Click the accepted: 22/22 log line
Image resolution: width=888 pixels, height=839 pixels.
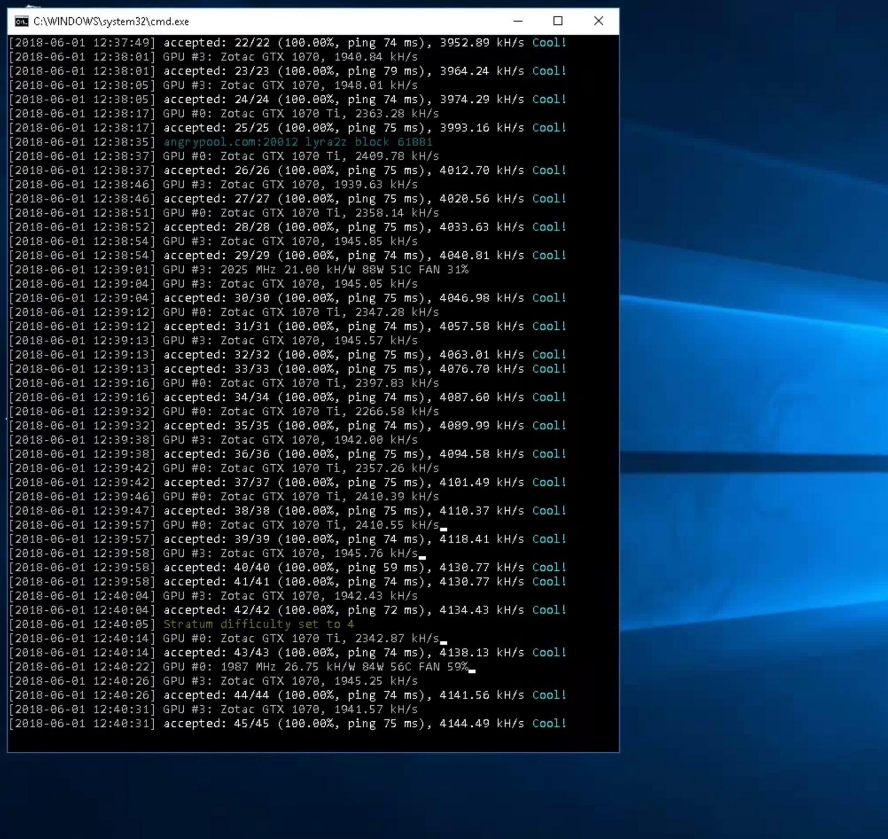click(288, 42)
